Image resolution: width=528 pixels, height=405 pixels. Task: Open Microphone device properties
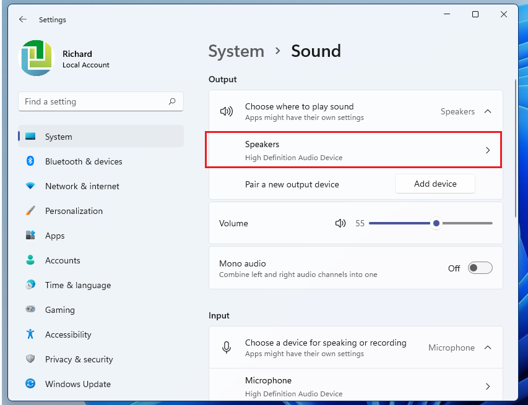click(x=488, y=386)
